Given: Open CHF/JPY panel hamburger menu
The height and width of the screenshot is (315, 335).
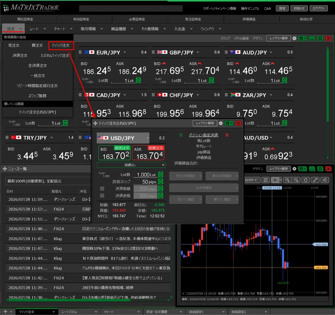Looking at the screenshot, I should coord(153,95).
